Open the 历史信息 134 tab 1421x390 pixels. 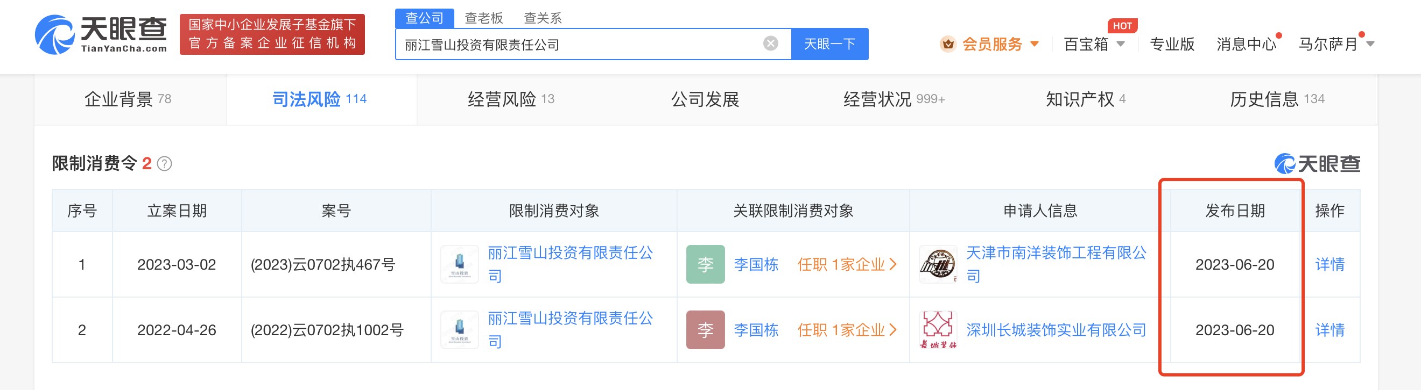(1277, 99)
